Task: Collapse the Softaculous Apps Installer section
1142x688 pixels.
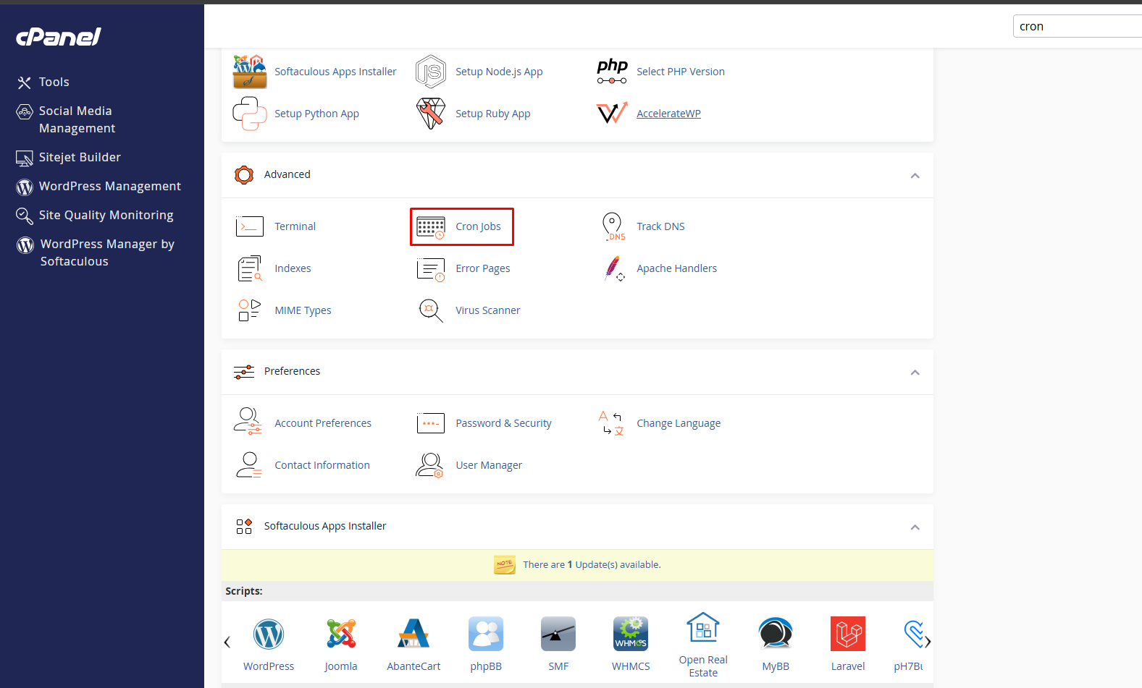Action: pyautogui.click(x=915, y=527)
